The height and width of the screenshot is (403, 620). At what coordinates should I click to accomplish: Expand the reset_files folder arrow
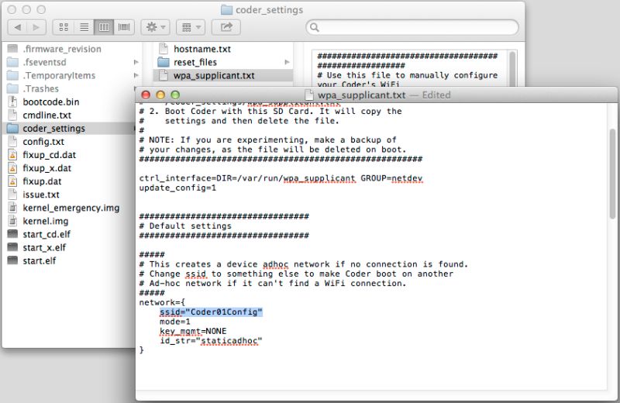287,62
